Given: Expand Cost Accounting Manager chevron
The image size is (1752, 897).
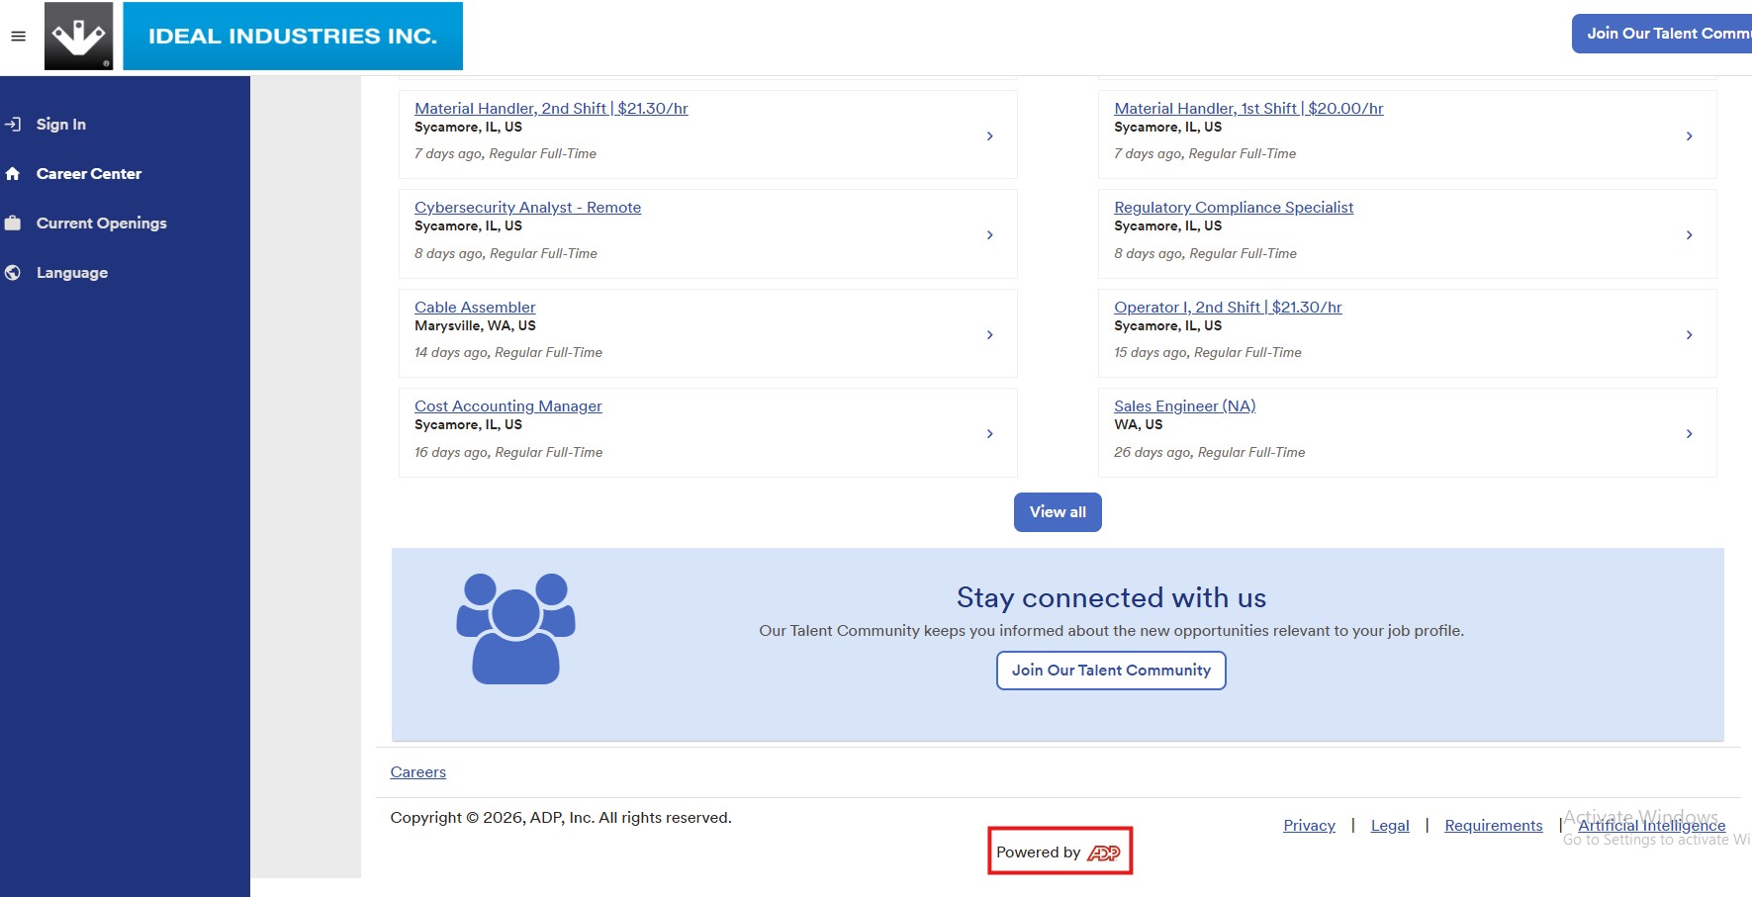Looking at the screenshot, I should [989, 433].
